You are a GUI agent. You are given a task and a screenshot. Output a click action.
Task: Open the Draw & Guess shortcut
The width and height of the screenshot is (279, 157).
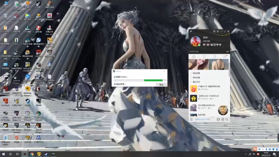(x=16, y=80)
